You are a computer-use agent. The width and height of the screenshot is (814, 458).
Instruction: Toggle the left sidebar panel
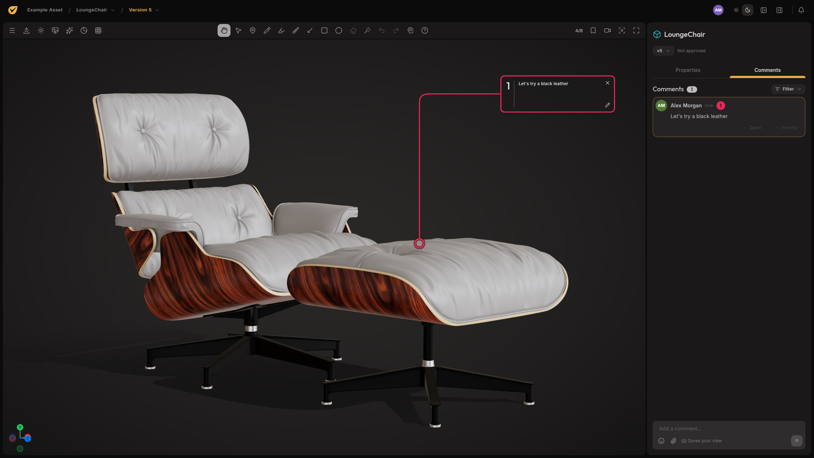(x=764, y=10)
